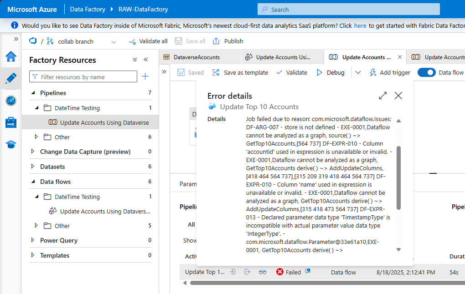The image size is (465, 294).
Task: Expand Change Data Capture (preview)
Action: coord(33,151)
